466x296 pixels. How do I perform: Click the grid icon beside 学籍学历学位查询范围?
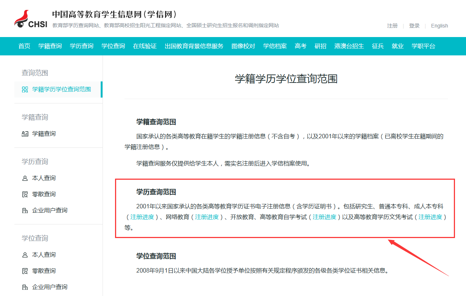point(25,89)
